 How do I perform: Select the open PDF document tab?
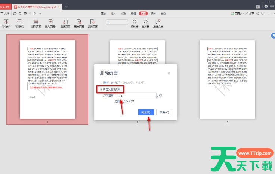(x=37, y=7)
